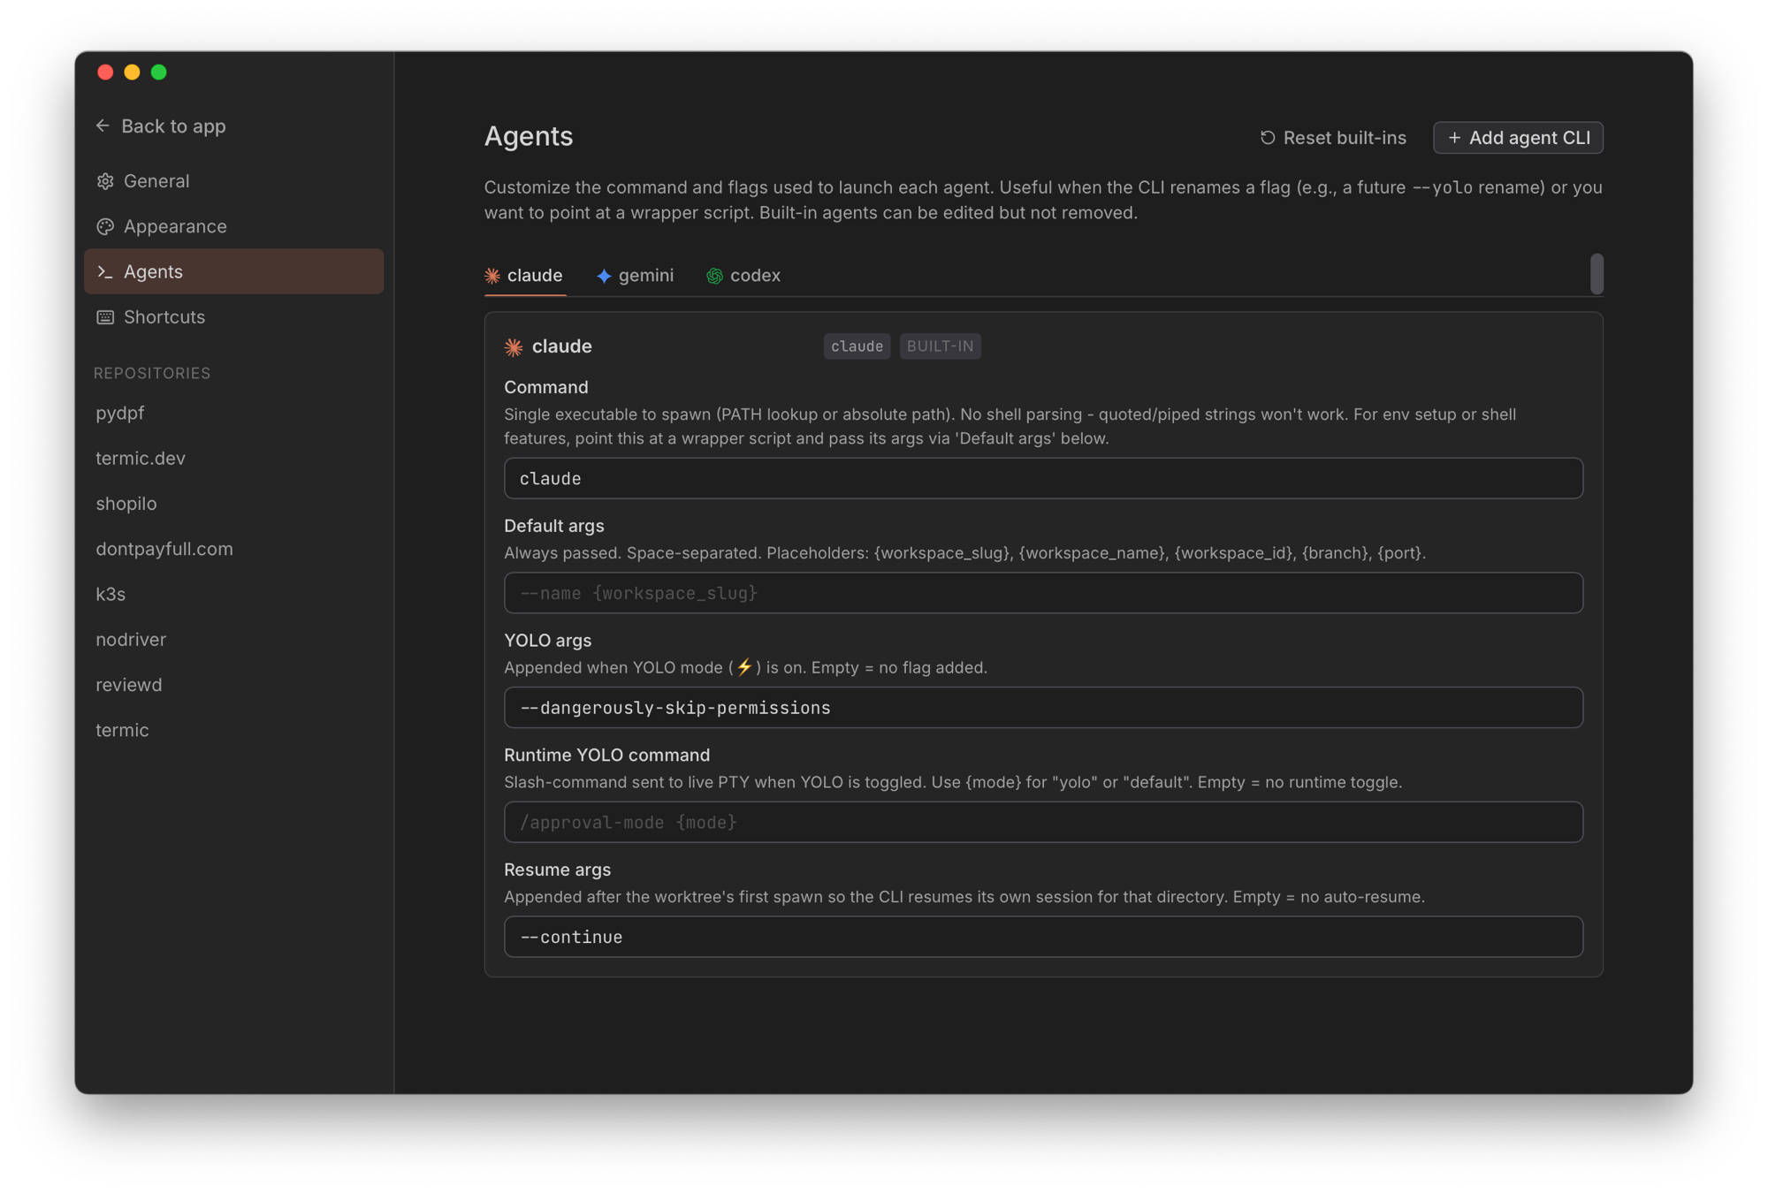Open the reviewd repository
This screenshot has height=1193, width=1768.
(129, 685)
